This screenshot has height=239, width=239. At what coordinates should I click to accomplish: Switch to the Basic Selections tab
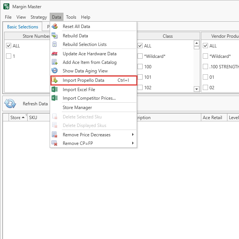click(22, 27)
